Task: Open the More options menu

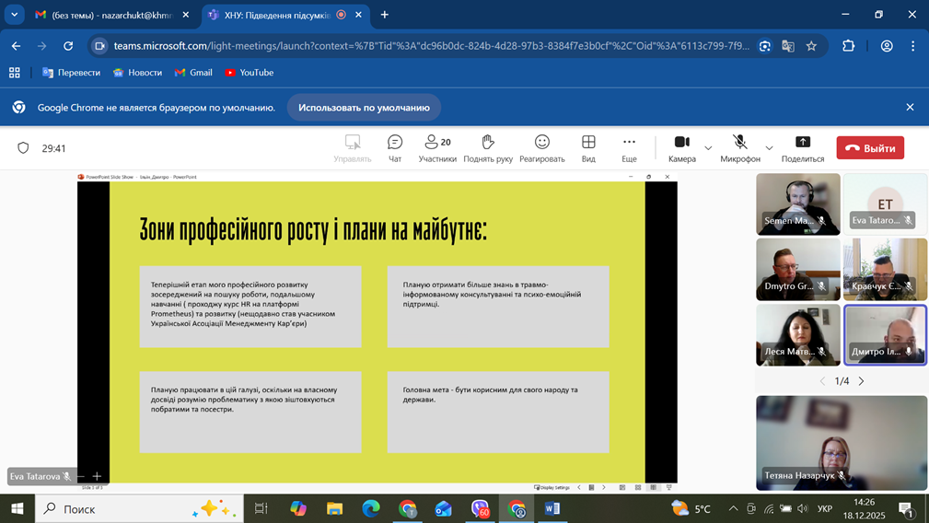Action: [629, 147]
